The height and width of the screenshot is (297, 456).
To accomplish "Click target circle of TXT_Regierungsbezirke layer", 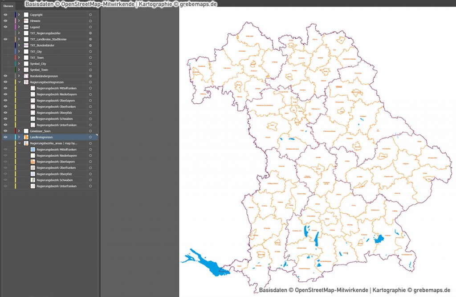I will click(90, 33).
